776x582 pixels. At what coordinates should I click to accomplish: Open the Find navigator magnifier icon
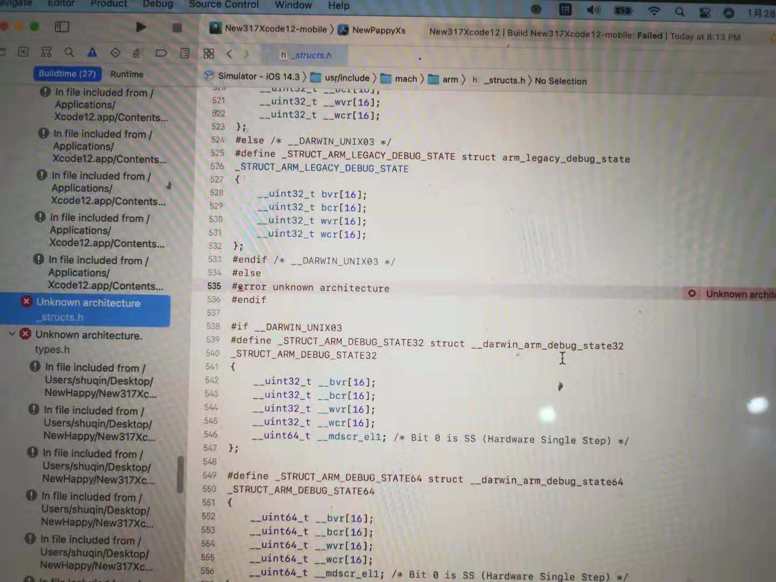69,52
